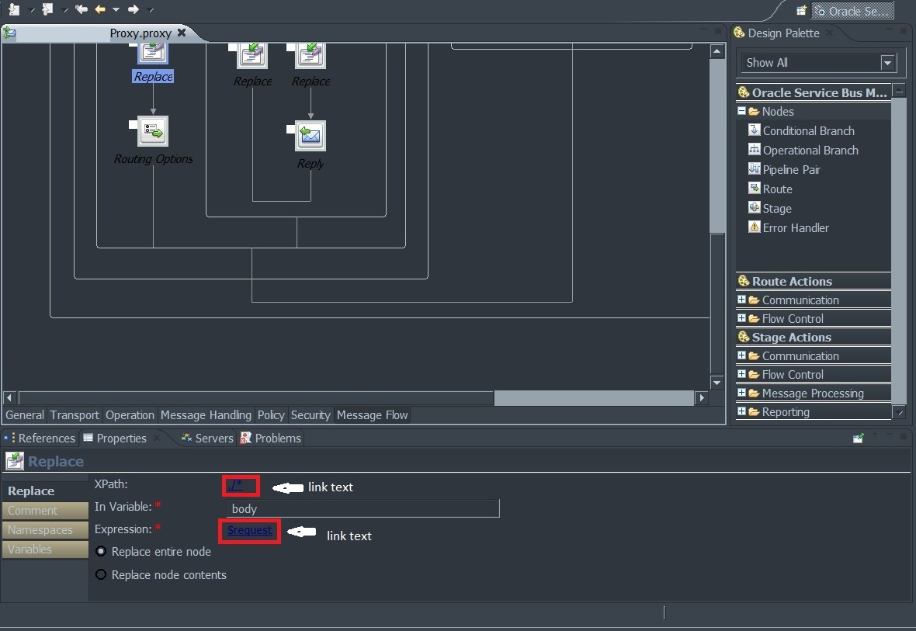Pick Operational Branch from the palette

pos(804,150)
